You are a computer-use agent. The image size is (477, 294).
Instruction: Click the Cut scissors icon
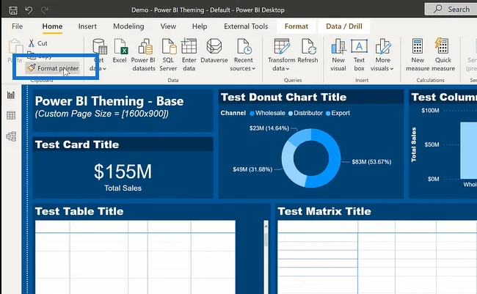click(31, 43)
